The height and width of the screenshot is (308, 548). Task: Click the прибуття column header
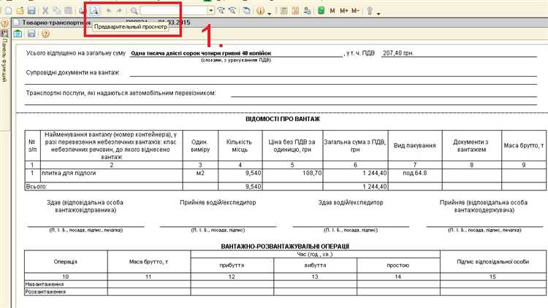[232, 266]
